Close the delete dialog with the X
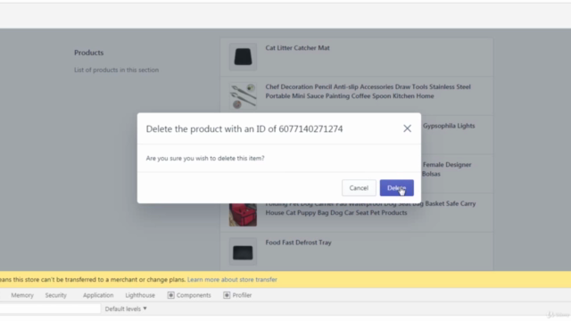Screen dimensions: 571x321 407,128
